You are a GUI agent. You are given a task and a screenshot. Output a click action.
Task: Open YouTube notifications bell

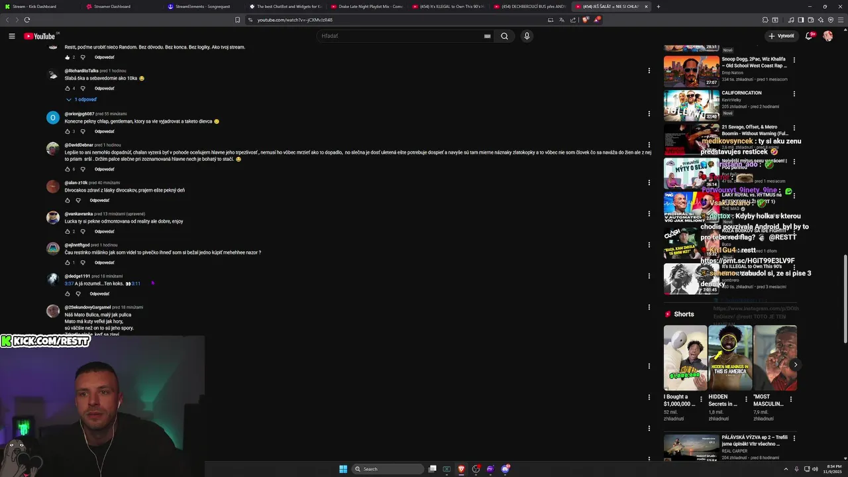pos(809,36)
